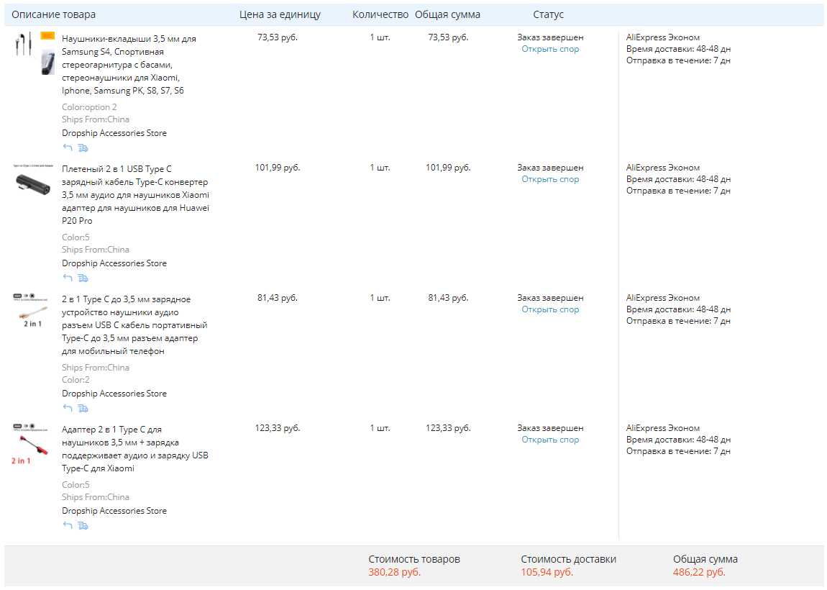The height and width of the screenshot is (590, 827).
Task: Open dispute for the 123,33 руб. adapter
Action: coord(550,440)
